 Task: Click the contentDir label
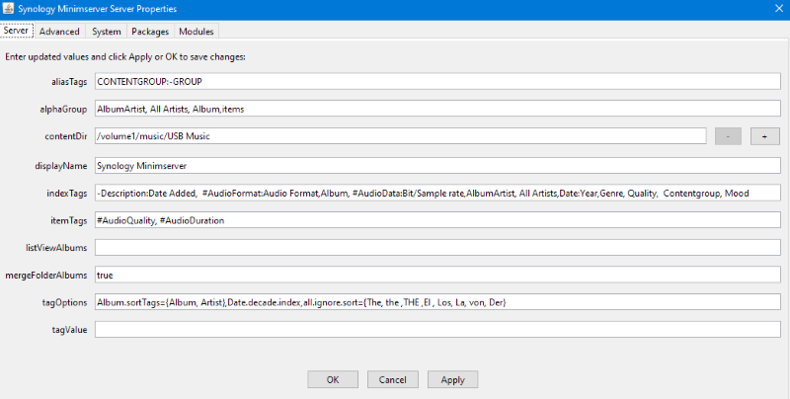(66, 136)
